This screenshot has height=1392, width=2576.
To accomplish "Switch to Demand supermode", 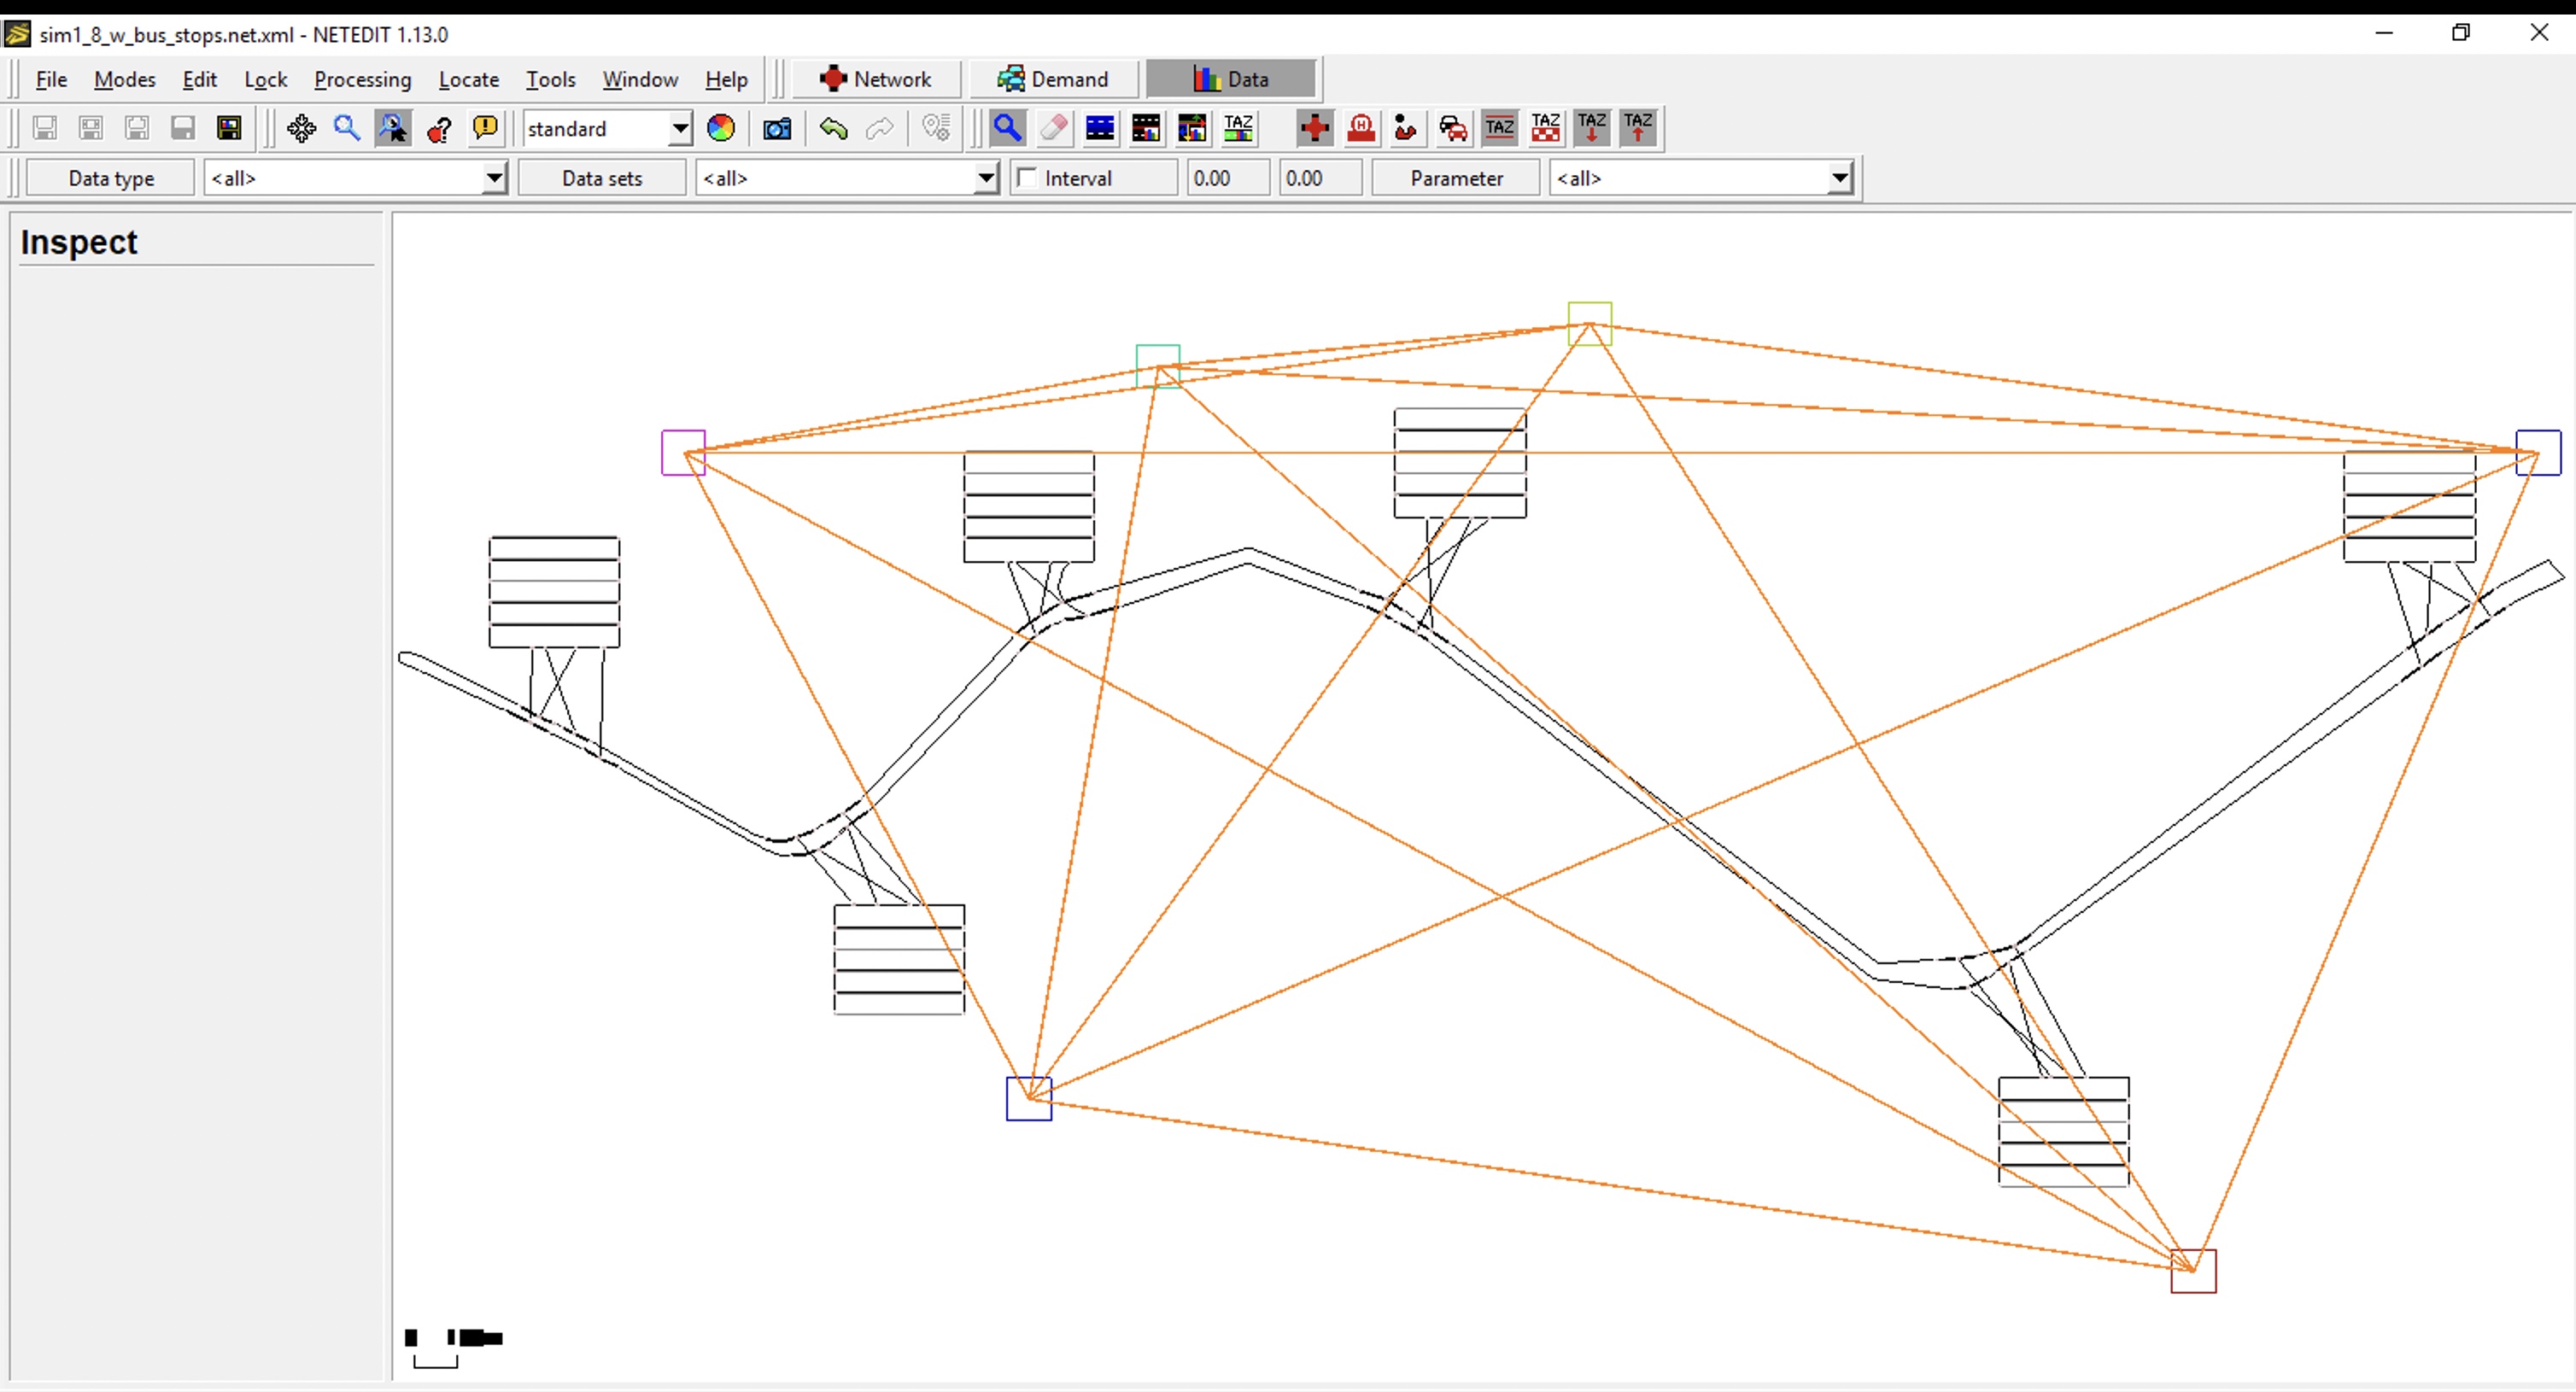I will (x=1053, y=79).
